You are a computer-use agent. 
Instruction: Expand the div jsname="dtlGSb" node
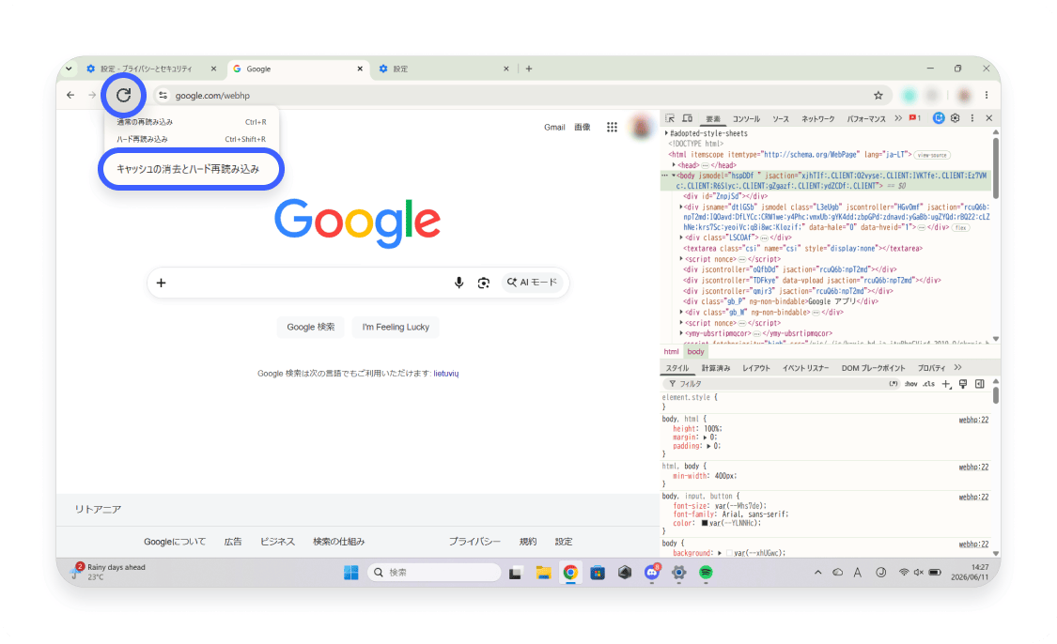coord(681,207)
